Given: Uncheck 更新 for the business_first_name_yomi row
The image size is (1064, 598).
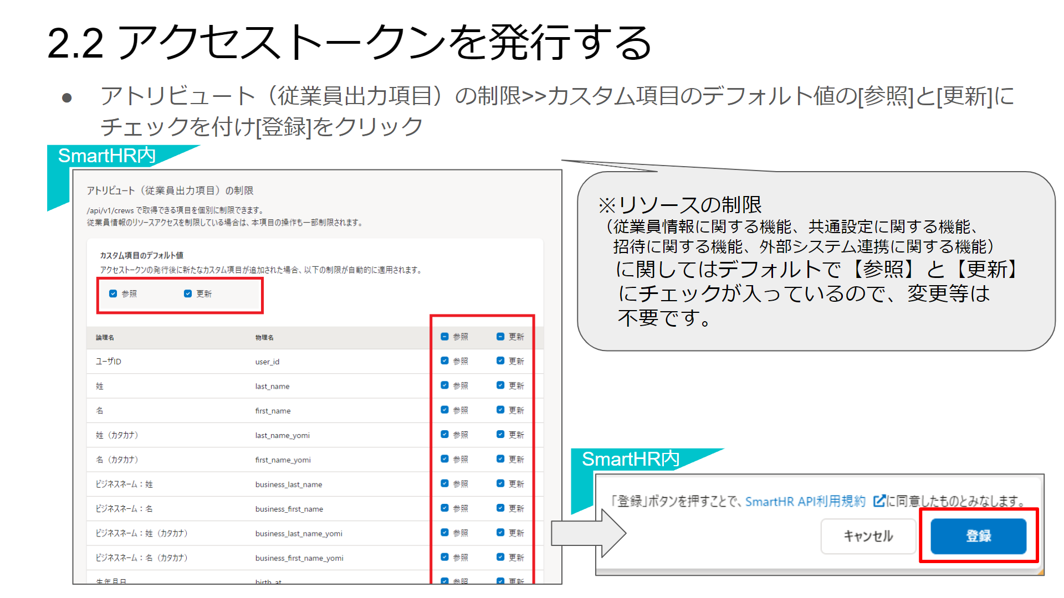Looking at the screenshot, I should 500,557.
